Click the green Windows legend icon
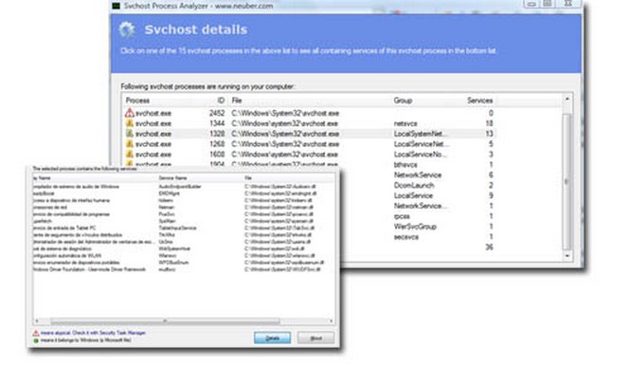 (x=36, y=340)
